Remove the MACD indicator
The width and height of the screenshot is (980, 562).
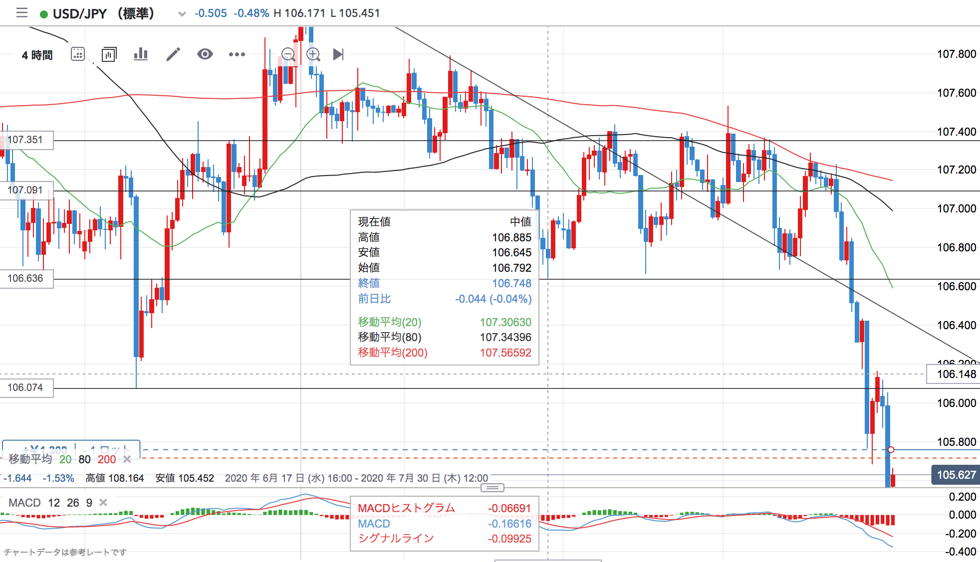click(103, 503)
